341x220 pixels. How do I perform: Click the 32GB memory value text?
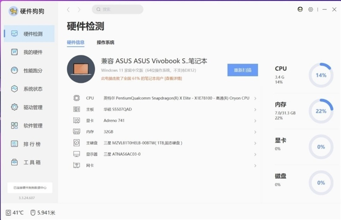tap(108, 132)
